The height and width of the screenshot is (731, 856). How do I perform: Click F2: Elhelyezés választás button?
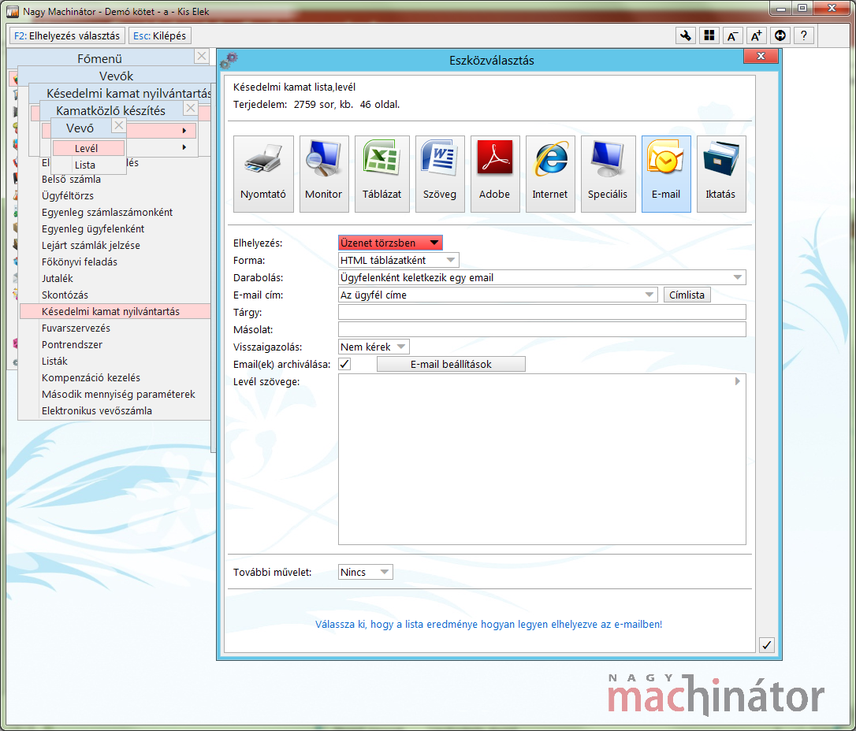coord(67,35)
